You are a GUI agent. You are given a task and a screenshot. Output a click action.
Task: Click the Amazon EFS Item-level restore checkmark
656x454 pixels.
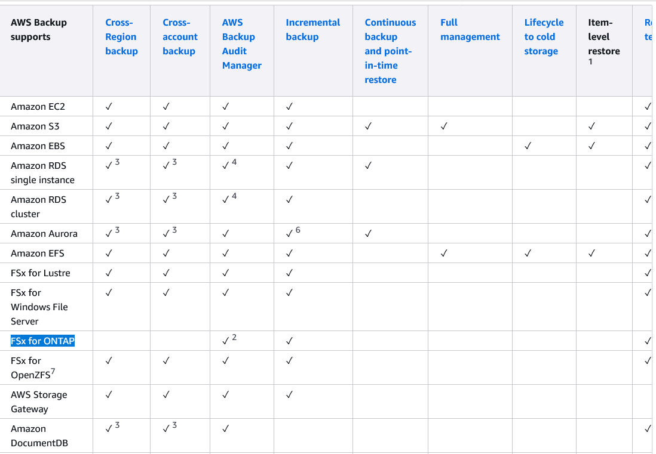click(591, 254)
